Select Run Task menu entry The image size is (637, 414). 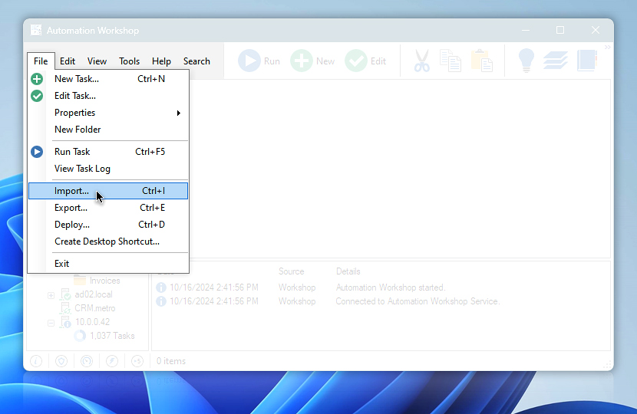108,152
